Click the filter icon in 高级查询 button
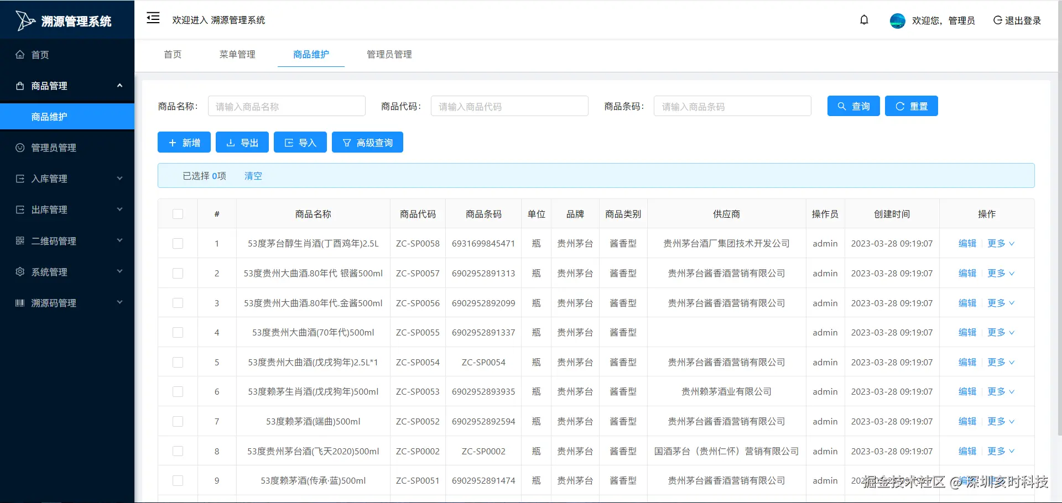Screen dimensions: 1062x503 tap(347, 143)
